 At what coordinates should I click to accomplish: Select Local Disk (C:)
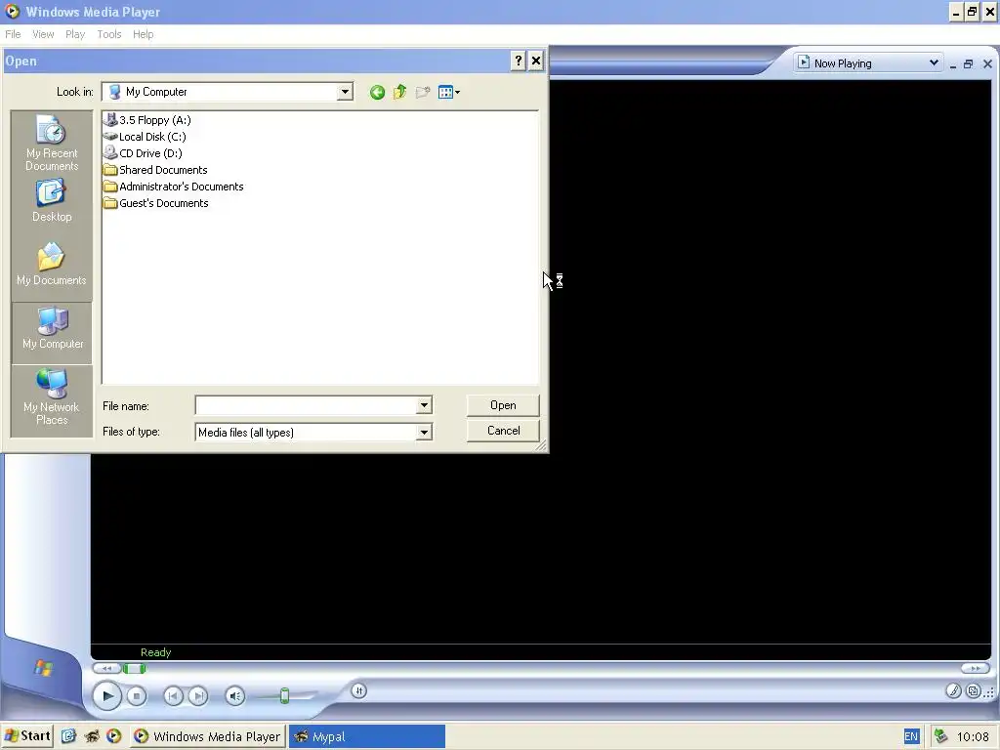tap(145, 137)
